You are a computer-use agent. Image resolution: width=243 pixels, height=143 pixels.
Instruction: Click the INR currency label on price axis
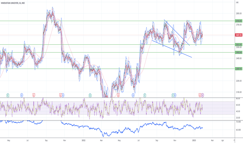pyautogui.click(x=237, y=3)
